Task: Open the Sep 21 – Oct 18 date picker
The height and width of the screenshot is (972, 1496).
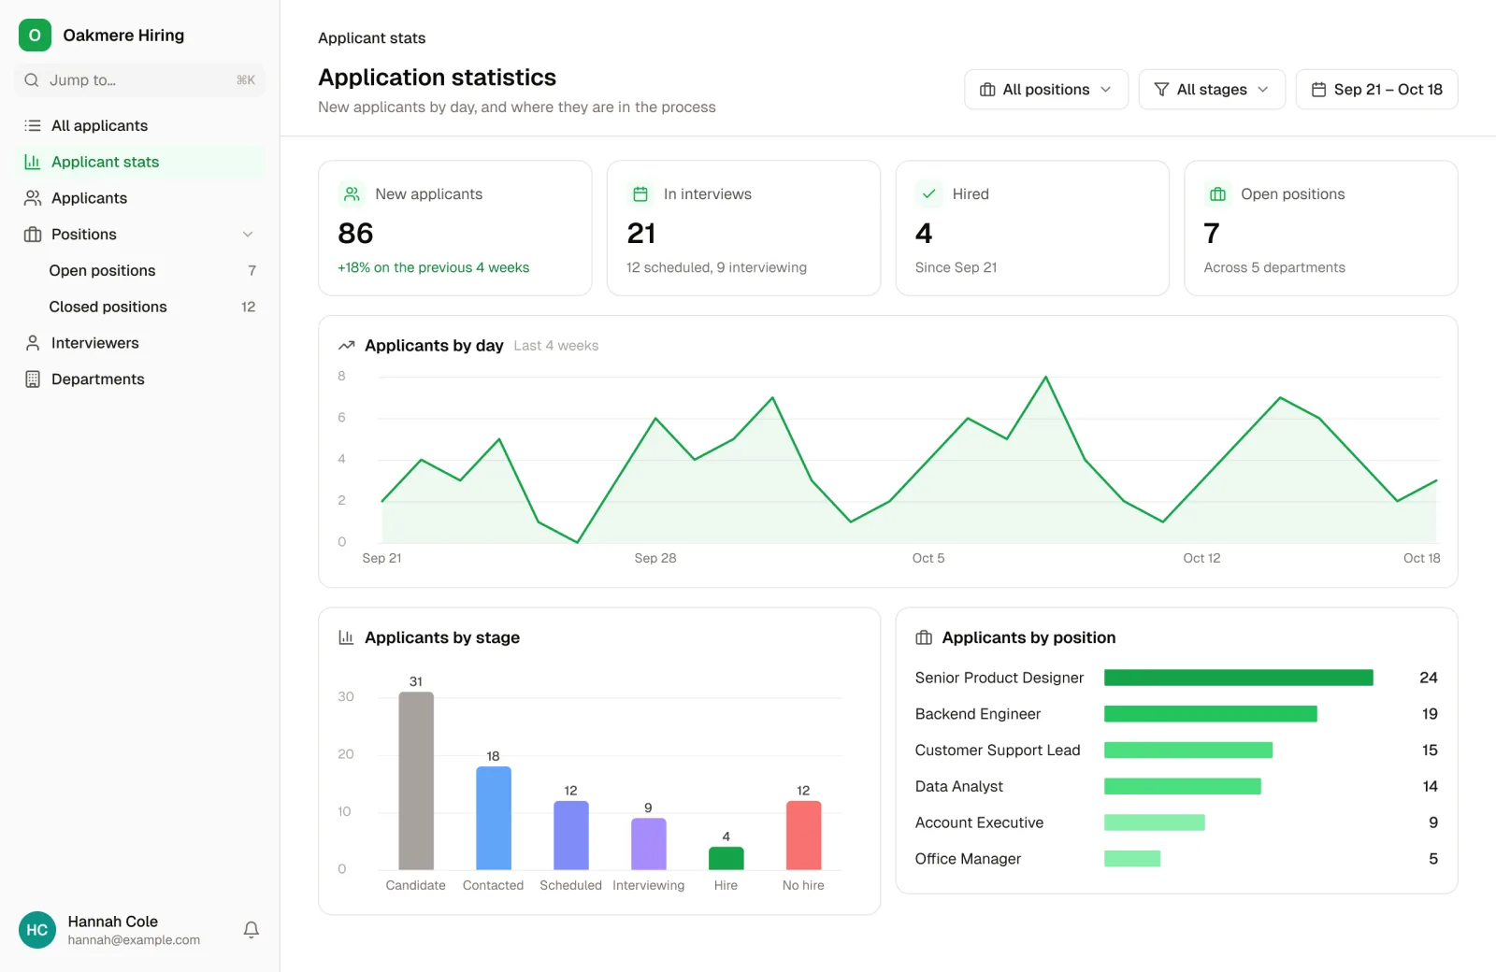Action: coord(1376,90)
